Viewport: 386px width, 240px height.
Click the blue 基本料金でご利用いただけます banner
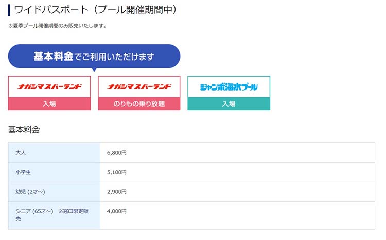click(x=94, y=57)
